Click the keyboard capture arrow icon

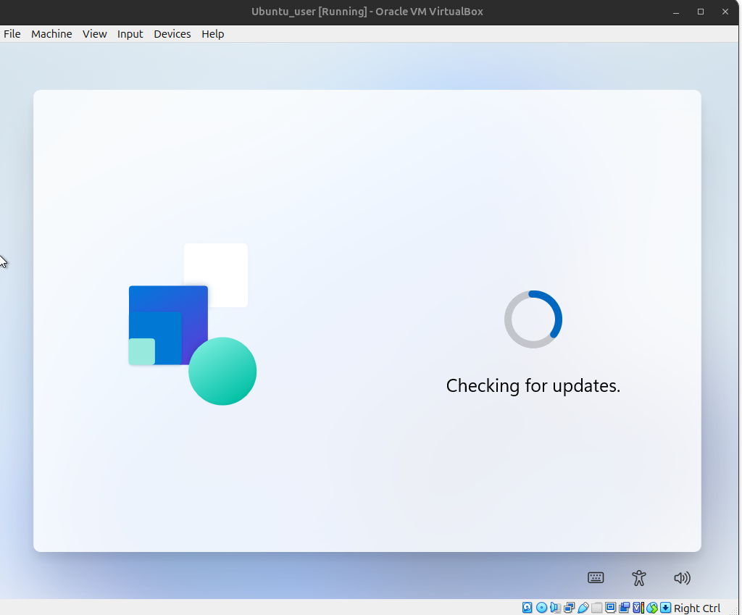point(666,608)
